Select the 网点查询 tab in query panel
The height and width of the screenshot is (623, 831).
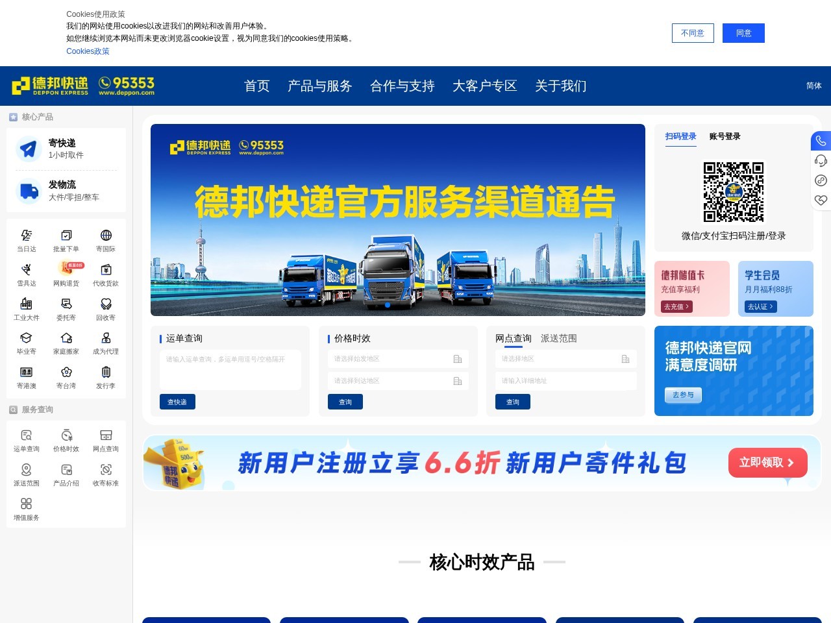(x=514, y=338)
